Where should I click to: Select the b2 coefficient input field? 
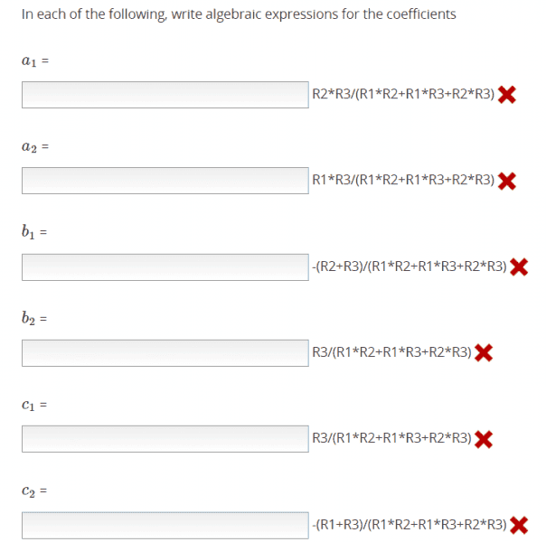(x=165, y=352)
